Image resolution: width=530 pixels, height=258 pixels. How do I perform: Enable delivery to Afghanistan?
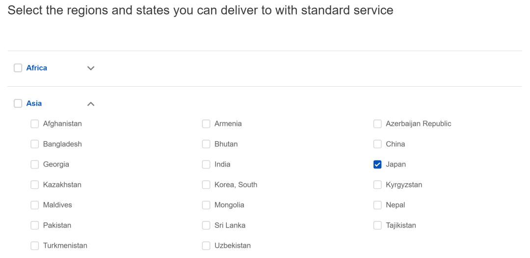click(35, 124)
